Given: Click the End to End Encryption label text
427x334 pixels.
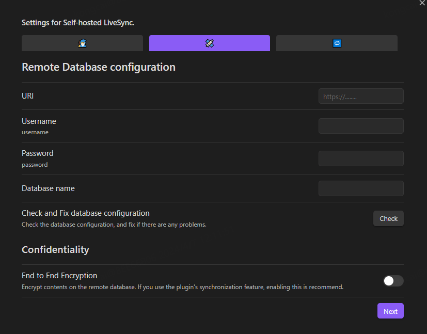Looking at the screenshot, I should (x=59, y=276).
